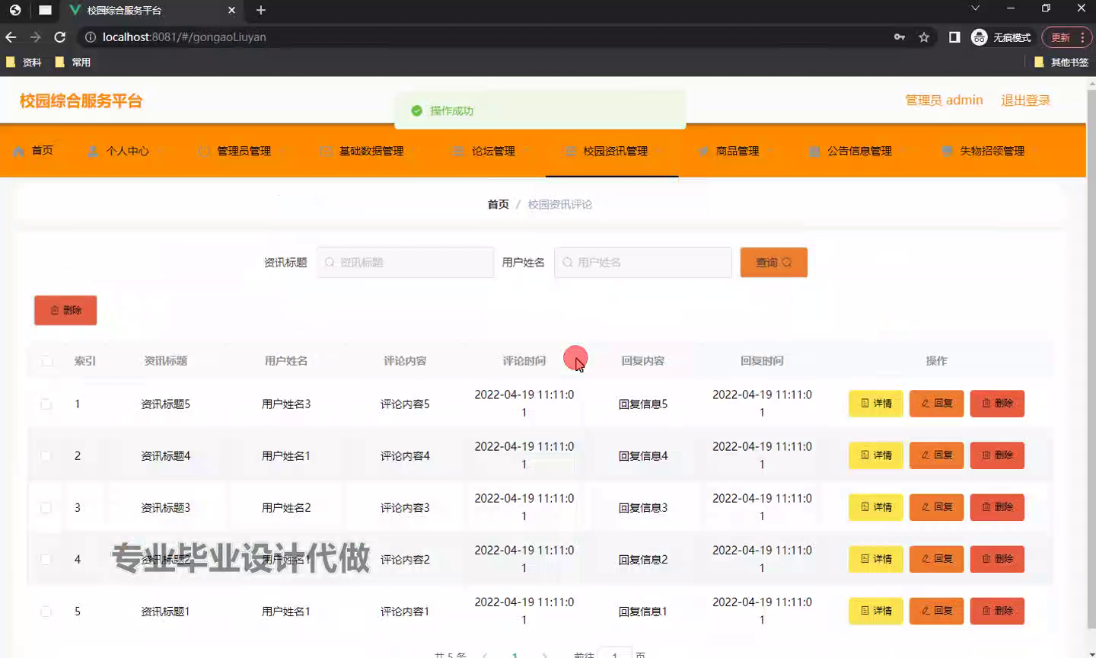Open a new tab with the plus icon

click(x=261, y=10)
